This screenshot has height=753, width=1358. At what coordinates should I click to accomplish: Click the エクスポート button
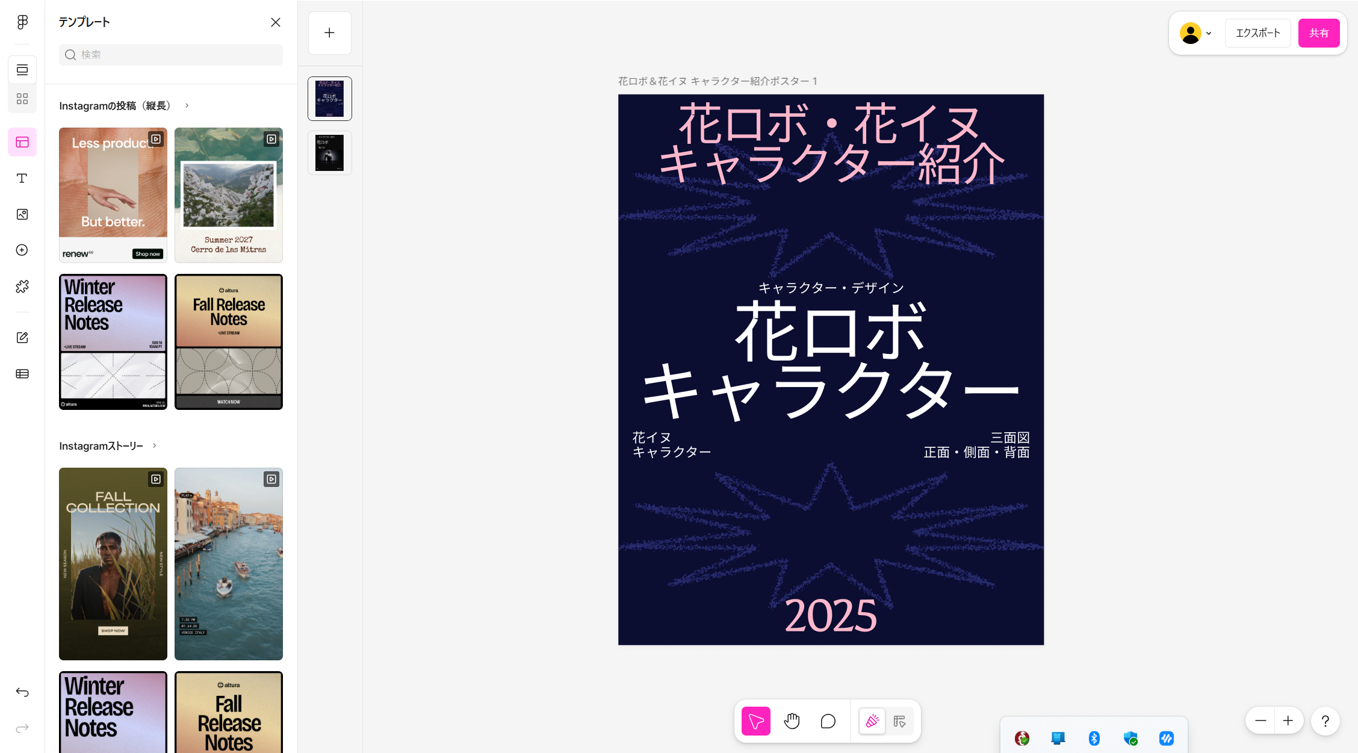click(1257, 33)
